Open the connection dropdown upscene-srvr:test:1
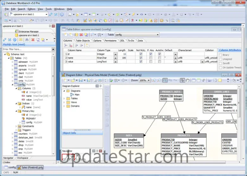Screen dimensions: 247x176 pos(46,15)
